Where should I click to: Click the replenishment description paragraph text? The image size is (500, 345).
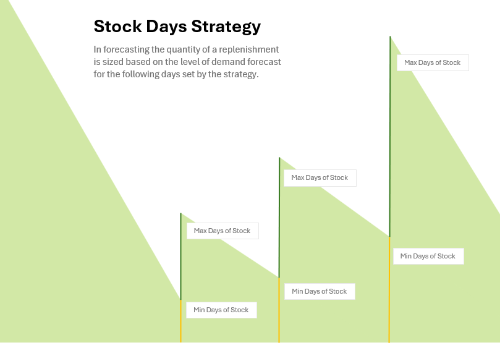pos(187,62)
